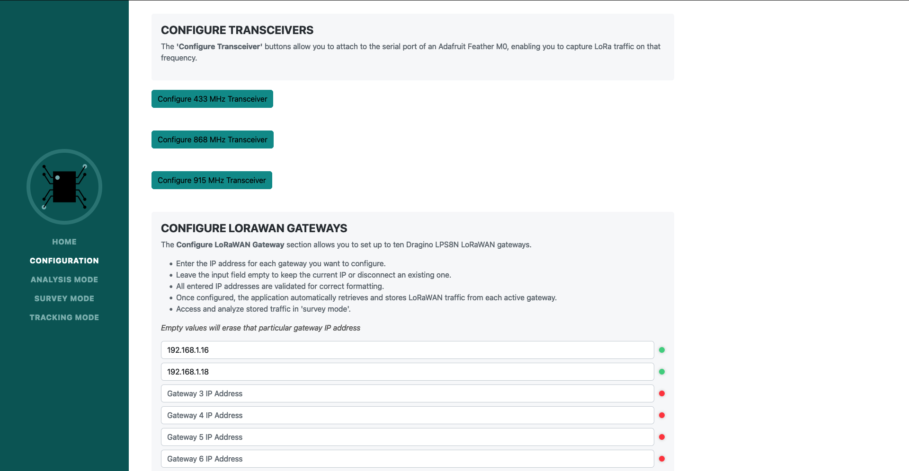Go to Home in sidebar
Screen dimensions: 909x471
point(64,242)
